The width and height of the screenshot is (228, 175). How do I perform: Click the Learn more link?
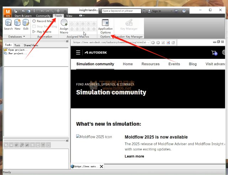[134, 156]
